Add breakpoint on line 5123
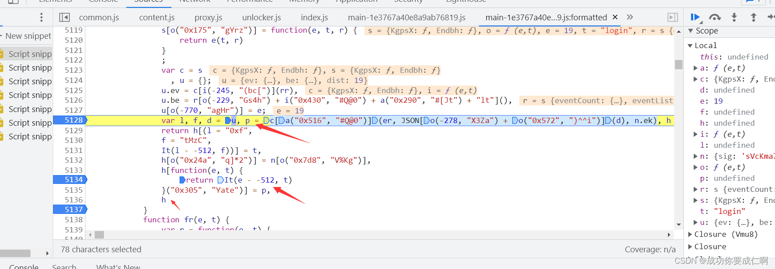The width and height of the screenshot is (775, 269). coord(73,70)
